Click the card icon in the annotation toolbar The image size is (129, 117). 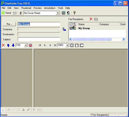(x=39, y=110)
